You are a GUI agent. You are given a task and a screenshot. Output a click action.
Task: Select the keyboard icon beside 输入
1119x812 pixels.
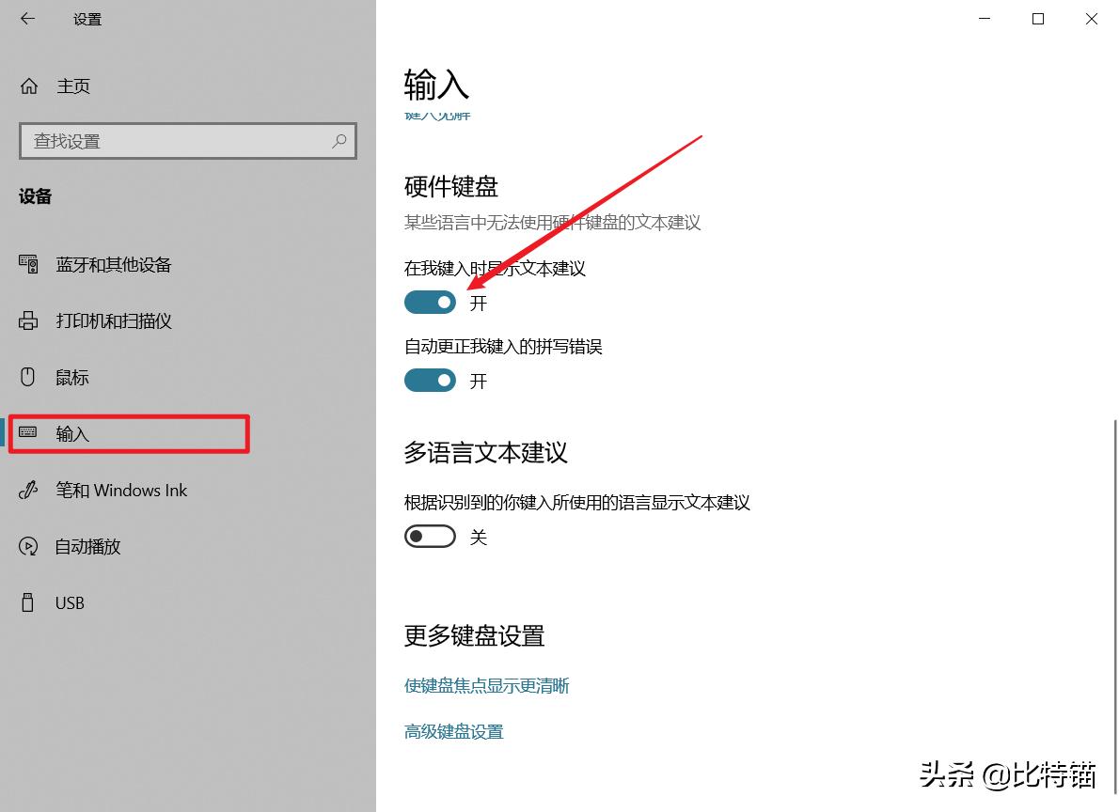27,433
